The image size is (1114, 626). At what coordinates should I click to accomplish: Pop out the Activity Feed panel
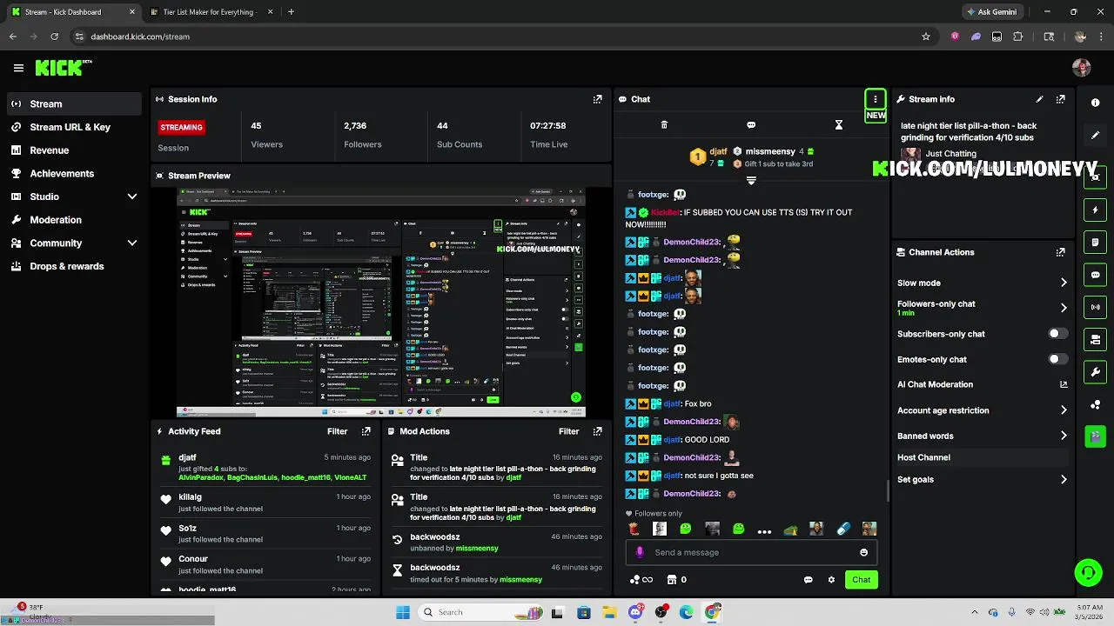click(x=366, y=431)
